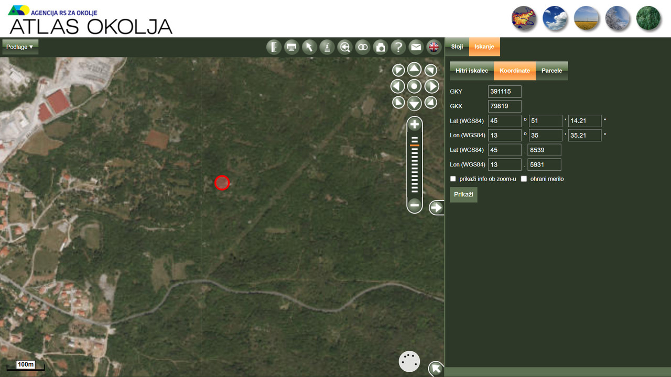Click the diagonal arrow at map corner
Image resolution: width=671 pixels, height=377 pixels.
[436, 369]
